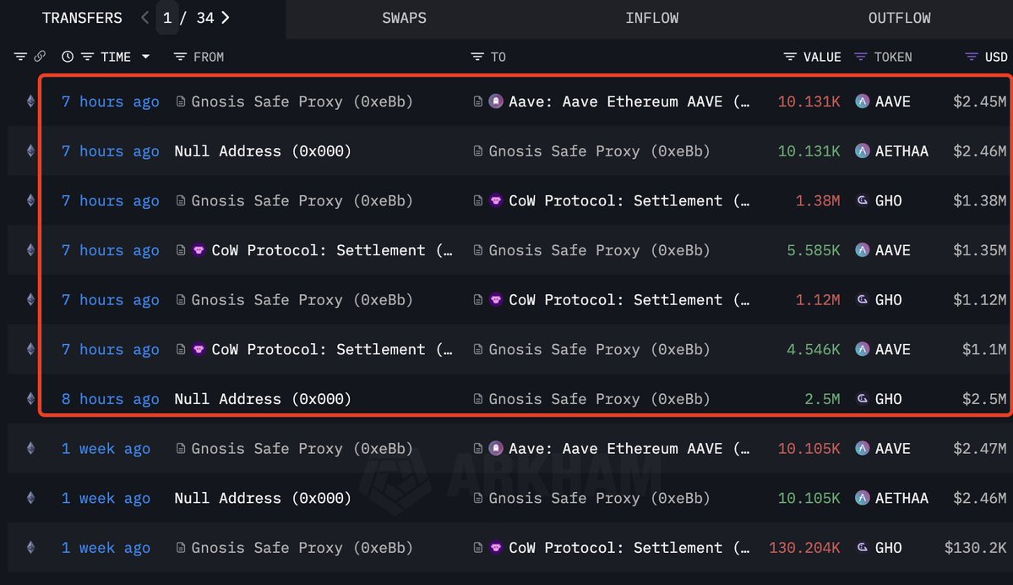Click CoW Protocol icon in the 130.204K GHO row

(x=496, y=548)
